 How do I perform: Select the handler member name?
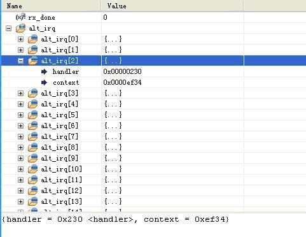tap(66, 71)
